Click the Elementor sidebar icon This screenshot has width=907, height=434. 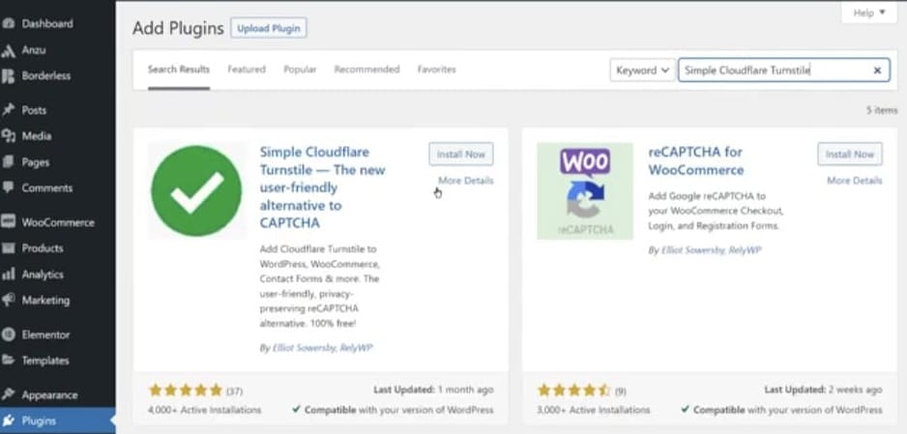point(8,334)
